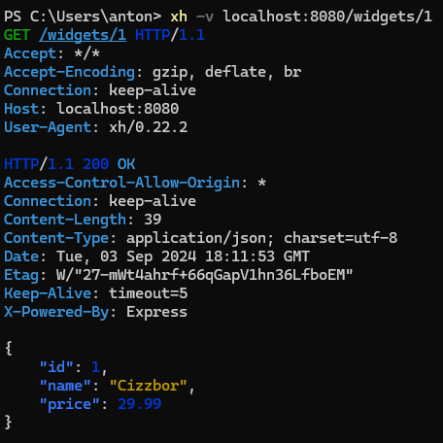Click the Keep-Alive timeout=5 value

(148, 293)
